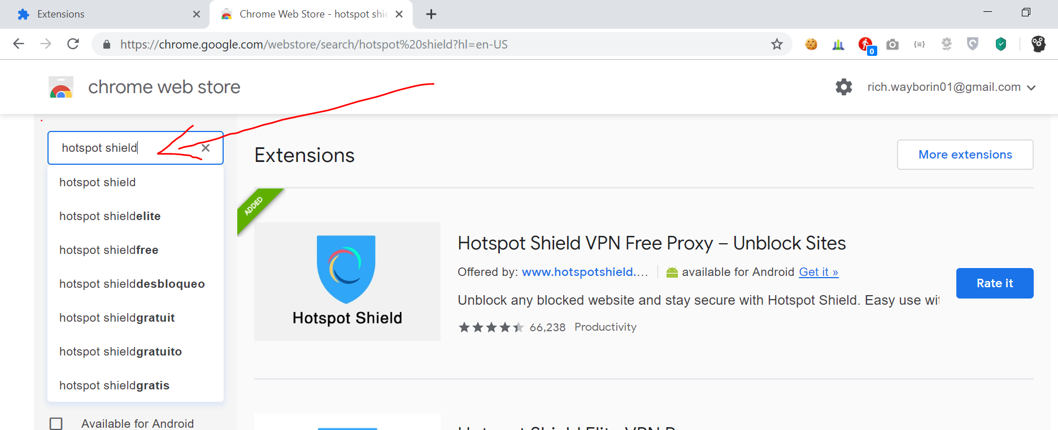This screenshot has width=1058, height=430.
Task: Click the star rating with 66,238 reviews
Action: pos(491,327)
